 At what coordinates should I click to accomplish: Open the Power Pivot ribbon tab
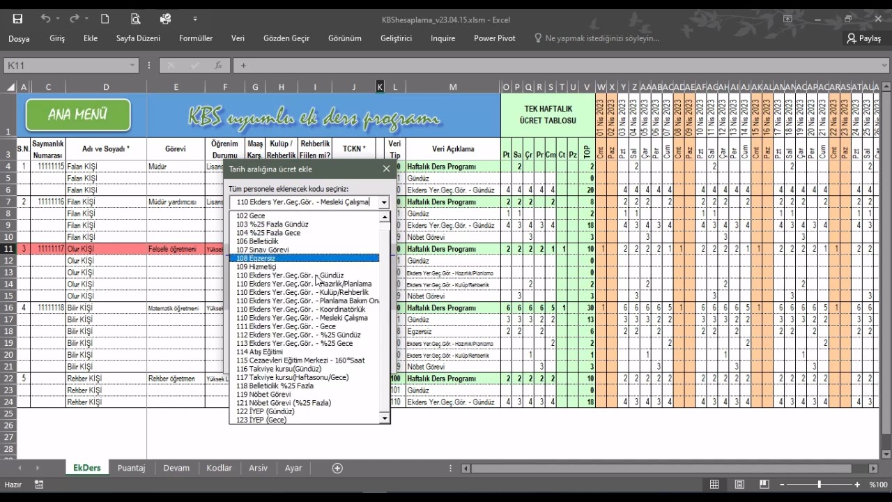(495, 38)
